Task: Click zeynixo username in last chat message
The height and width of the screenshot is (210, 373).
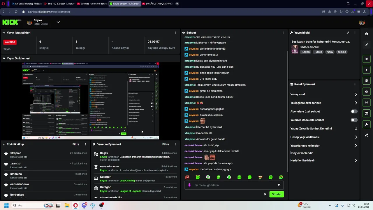Action: (193, 169)
